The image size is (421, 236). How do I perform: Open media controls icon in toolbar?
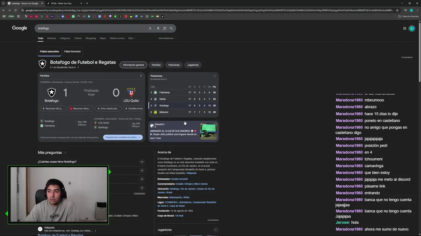(x=406, y=10)
